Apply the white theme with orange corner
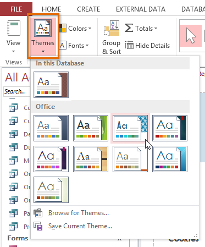 click(130, 159)
